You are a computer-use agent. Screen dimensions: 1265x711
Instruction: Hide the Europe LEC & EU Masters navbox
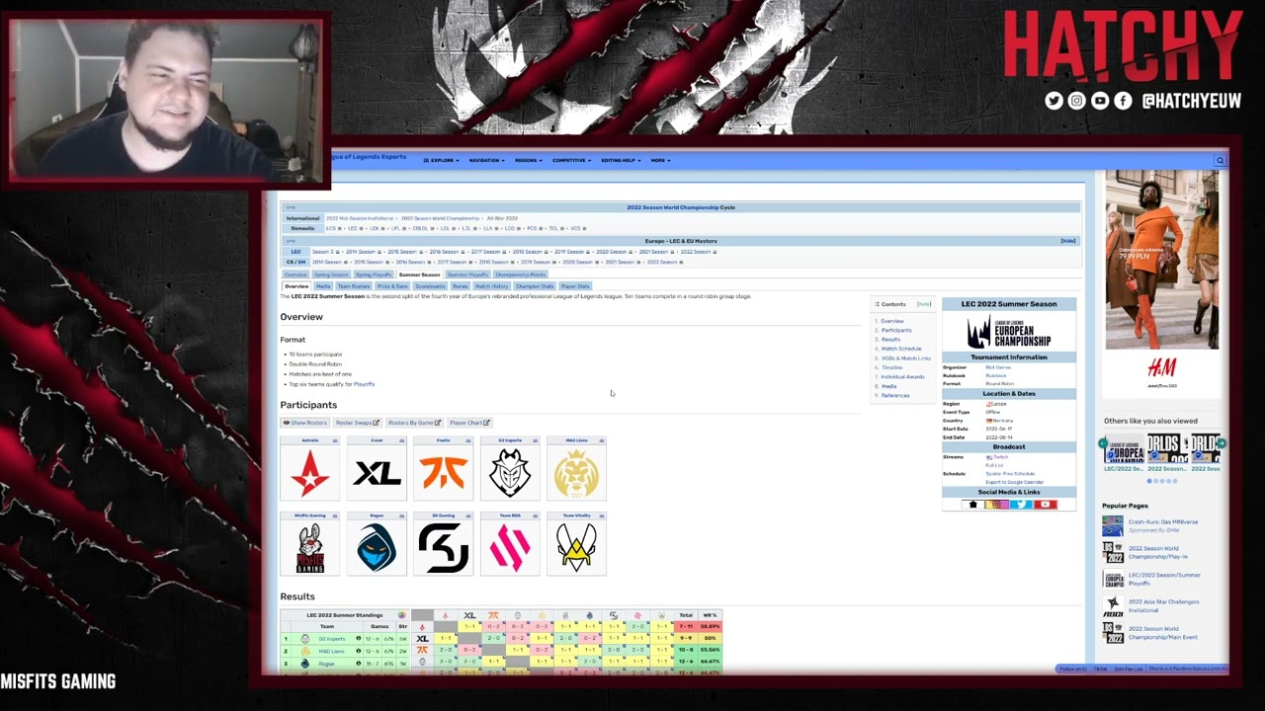(x=1067, y=241)
